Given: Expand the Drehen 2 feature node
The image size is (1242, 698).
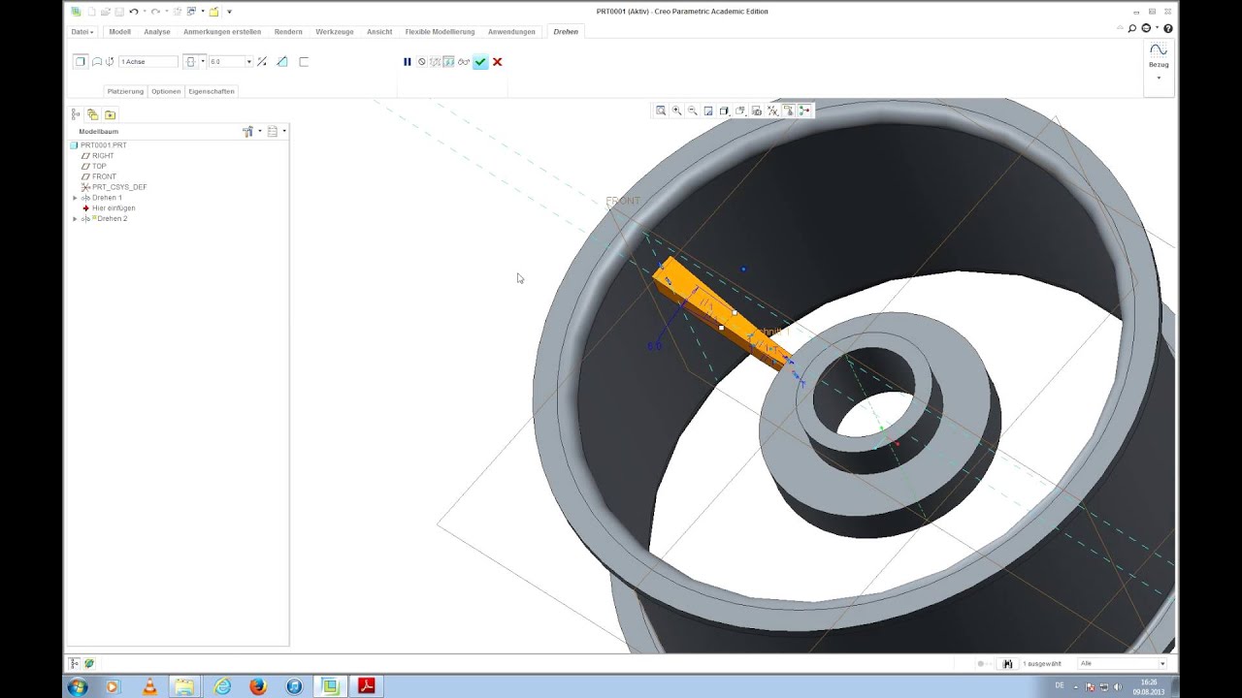Looking at the screenshot, I should pos(75,219).
